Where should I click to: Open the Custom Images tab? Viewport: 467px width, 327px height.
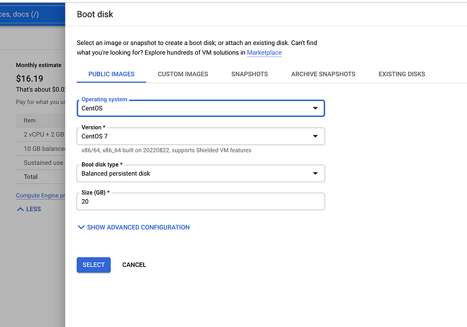183,74
